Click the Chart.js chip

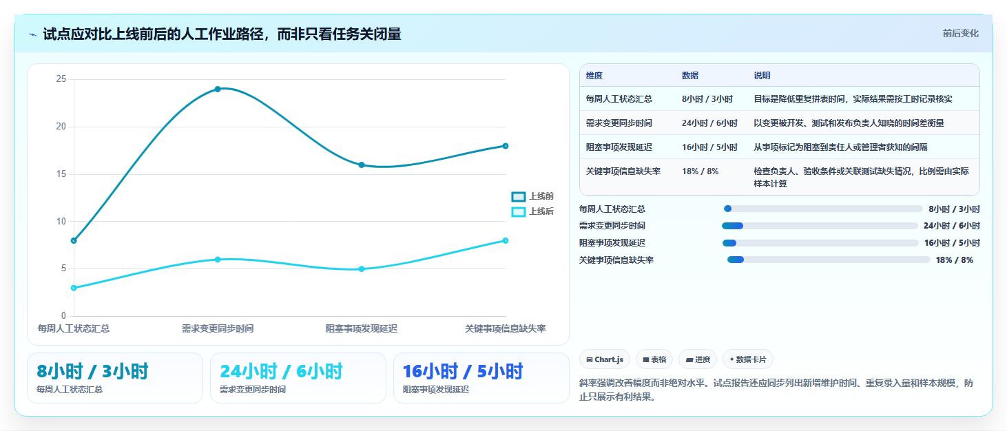[605, 359]
